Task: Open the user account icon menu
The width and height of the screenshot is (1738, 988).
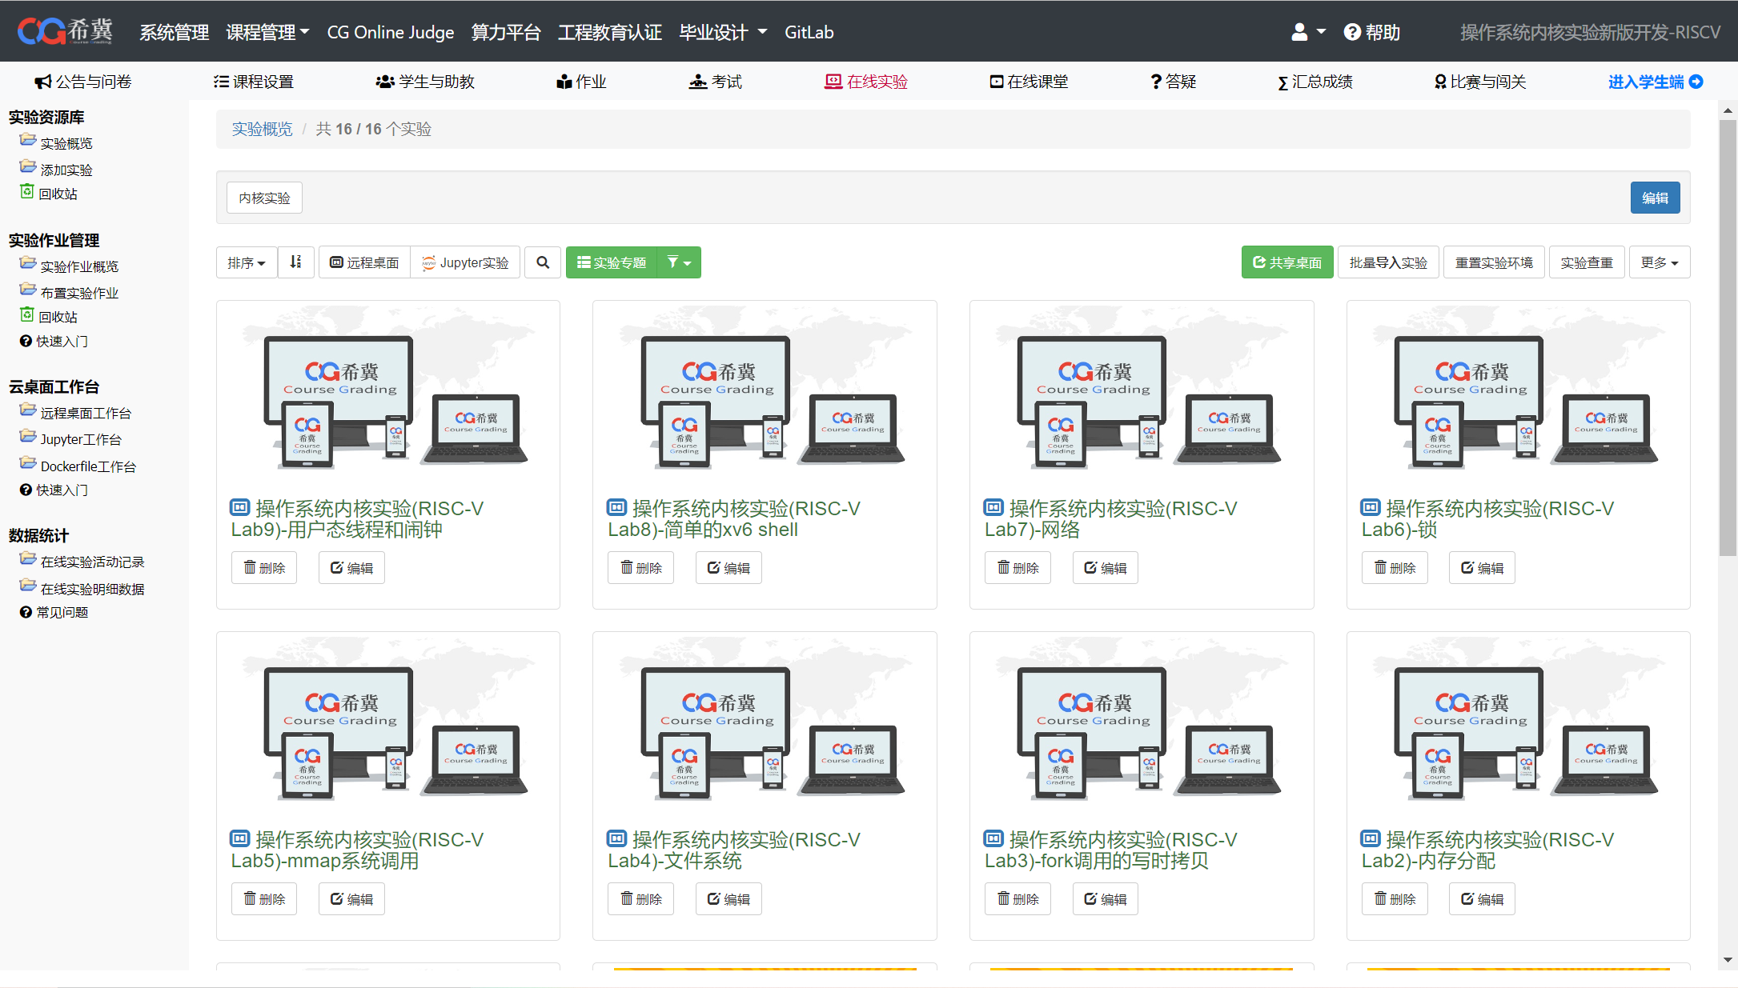Action: click(x=1308, y=32)
